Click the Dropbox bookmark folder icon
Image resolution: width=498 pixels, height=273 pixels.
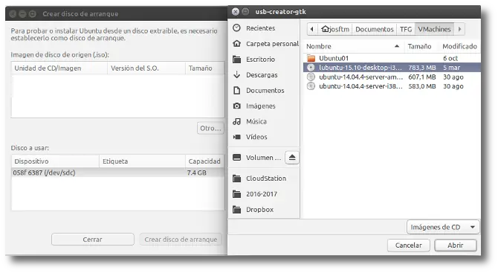click(236, 210)
